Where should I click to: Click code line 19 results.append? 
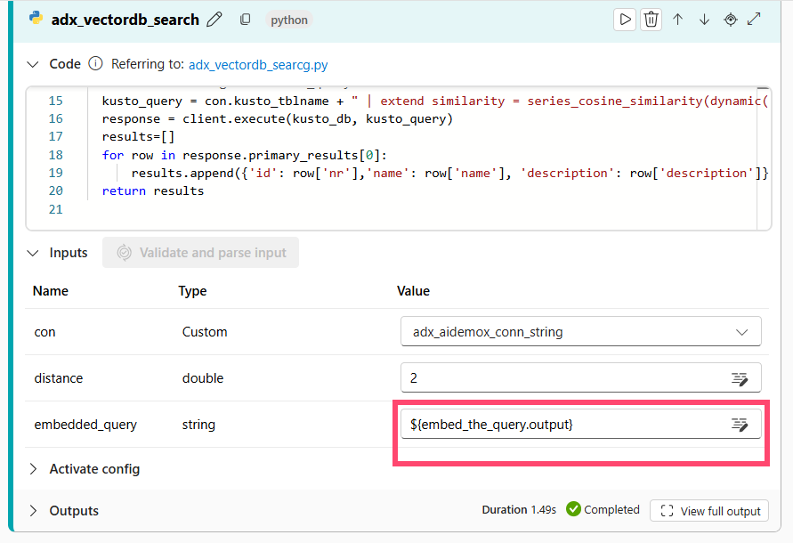(x=449, y=173)
